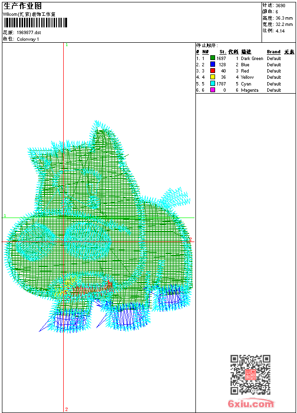Image resolution: width=297 pixels, height=413 pixels.
Task: Click the Dark Green color swatch
Action: coord(212,58)
